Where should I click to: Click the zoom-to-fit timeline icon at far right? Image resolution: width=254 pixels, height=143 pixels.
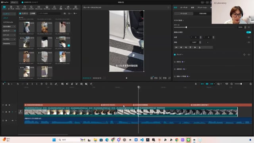click(x=250, y=84)
